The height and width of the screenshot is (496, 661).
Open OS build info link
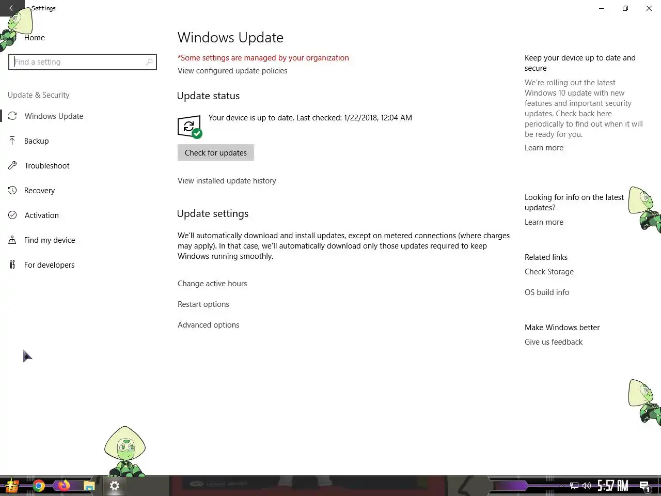pyautogui.click(x=547, y=292)
